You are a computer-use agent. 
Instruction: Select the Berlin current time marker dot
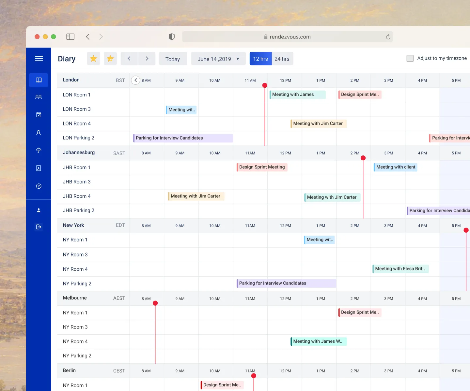[x=254, y=376]
